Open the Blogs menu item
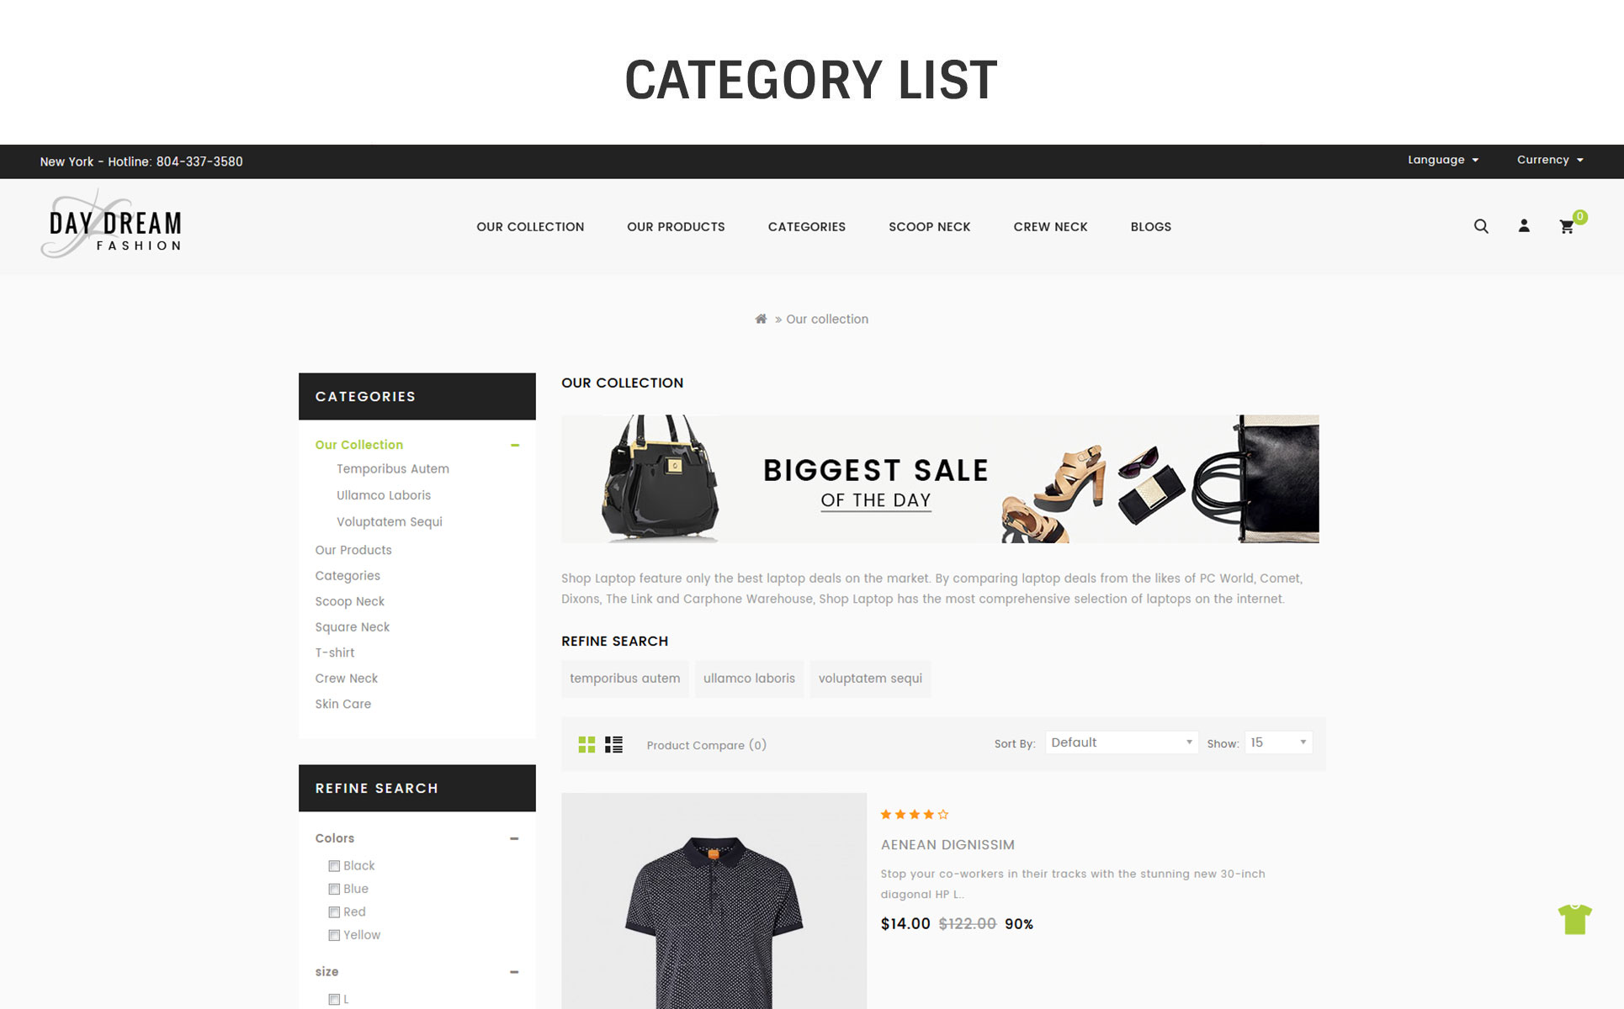Screen dimensions: 1624x1009 (x=1150, y=227)
